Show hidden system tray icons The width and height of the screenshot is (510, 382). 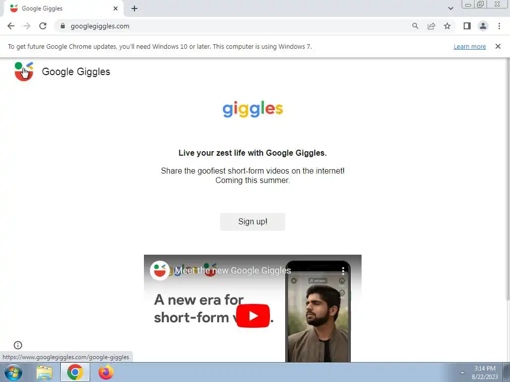462,373
